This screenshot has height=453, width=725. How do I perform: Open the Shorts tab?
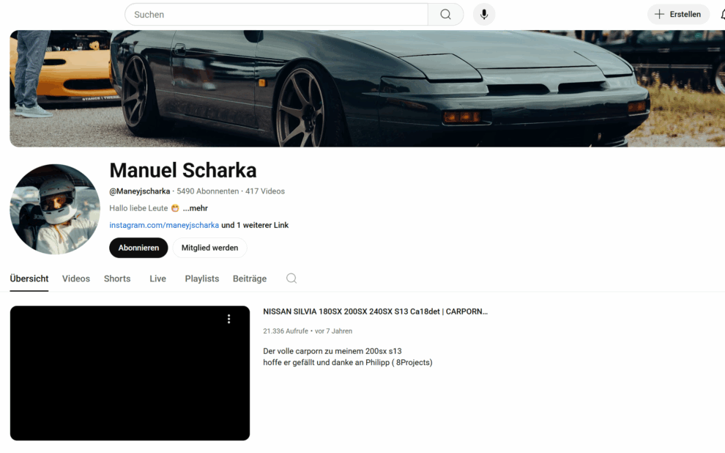point(117,279)
